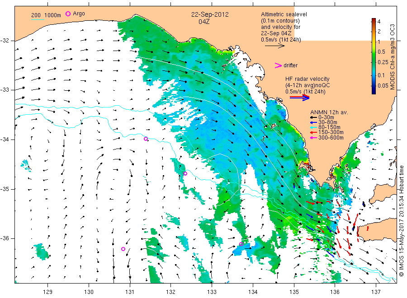Viewport: 407px width, 298px height.
Task: Click the 'MODIS Chl-a mg/m3 OC3' axis title
Action: click(392, 57)
